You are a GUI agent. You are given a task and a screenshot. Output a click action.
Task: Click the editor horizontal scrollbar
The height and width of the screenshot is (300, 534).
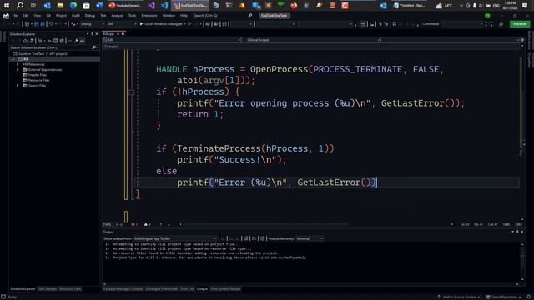tap(317, 224)
